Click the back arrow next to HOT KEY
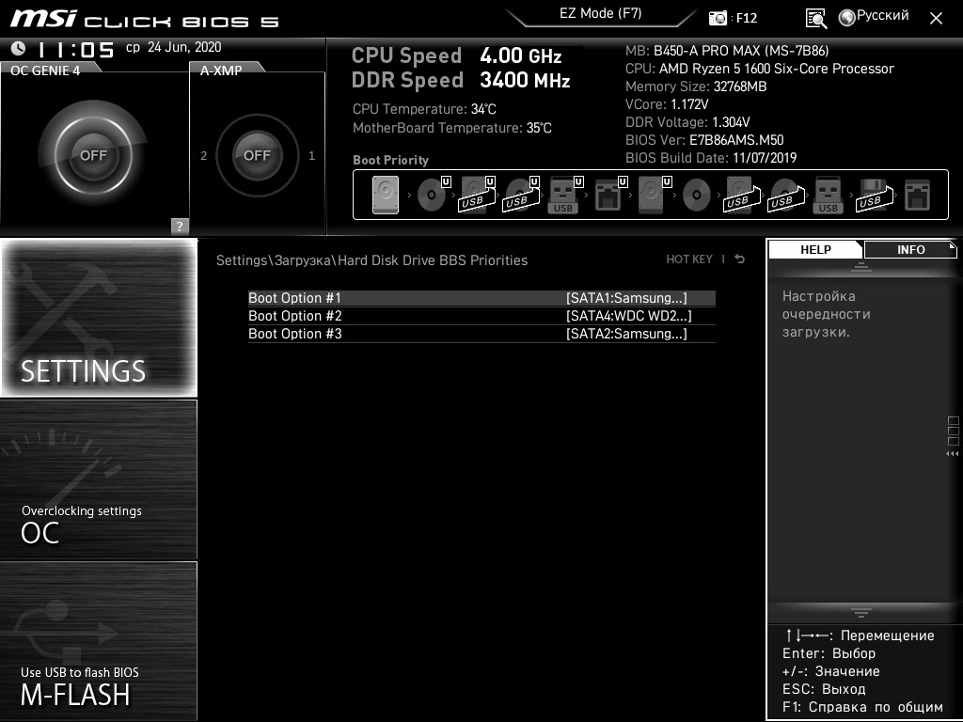 point(739,259)
